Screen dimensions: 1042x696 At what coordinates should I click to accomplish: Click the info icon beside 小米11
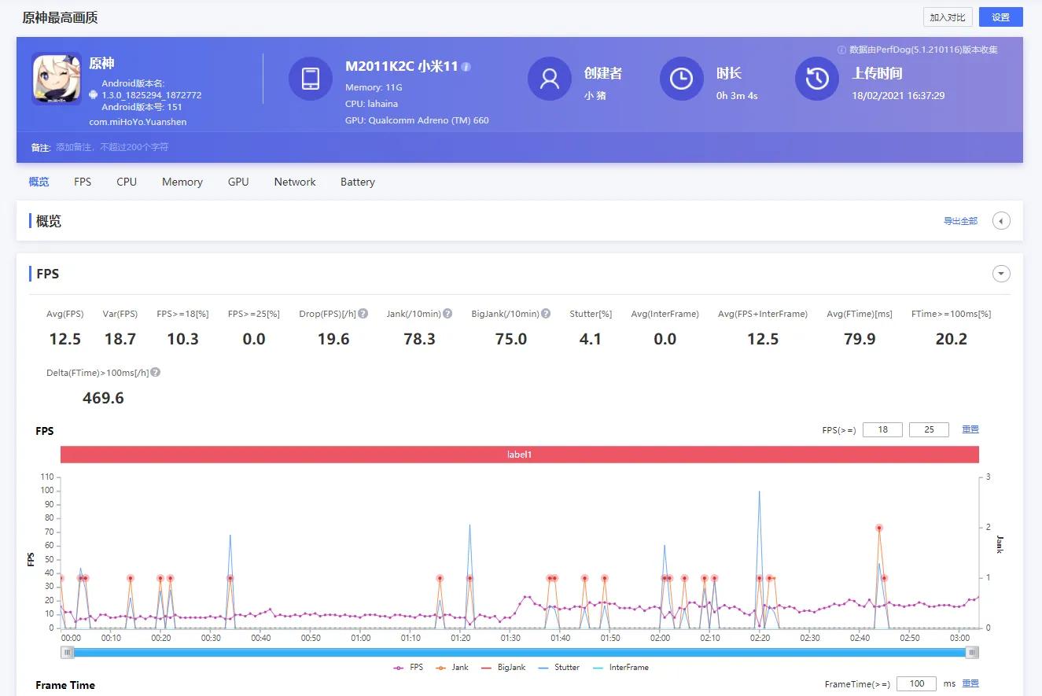466,67
